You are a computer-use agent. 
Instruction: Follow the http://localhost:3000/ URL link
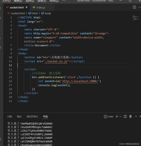80,81
